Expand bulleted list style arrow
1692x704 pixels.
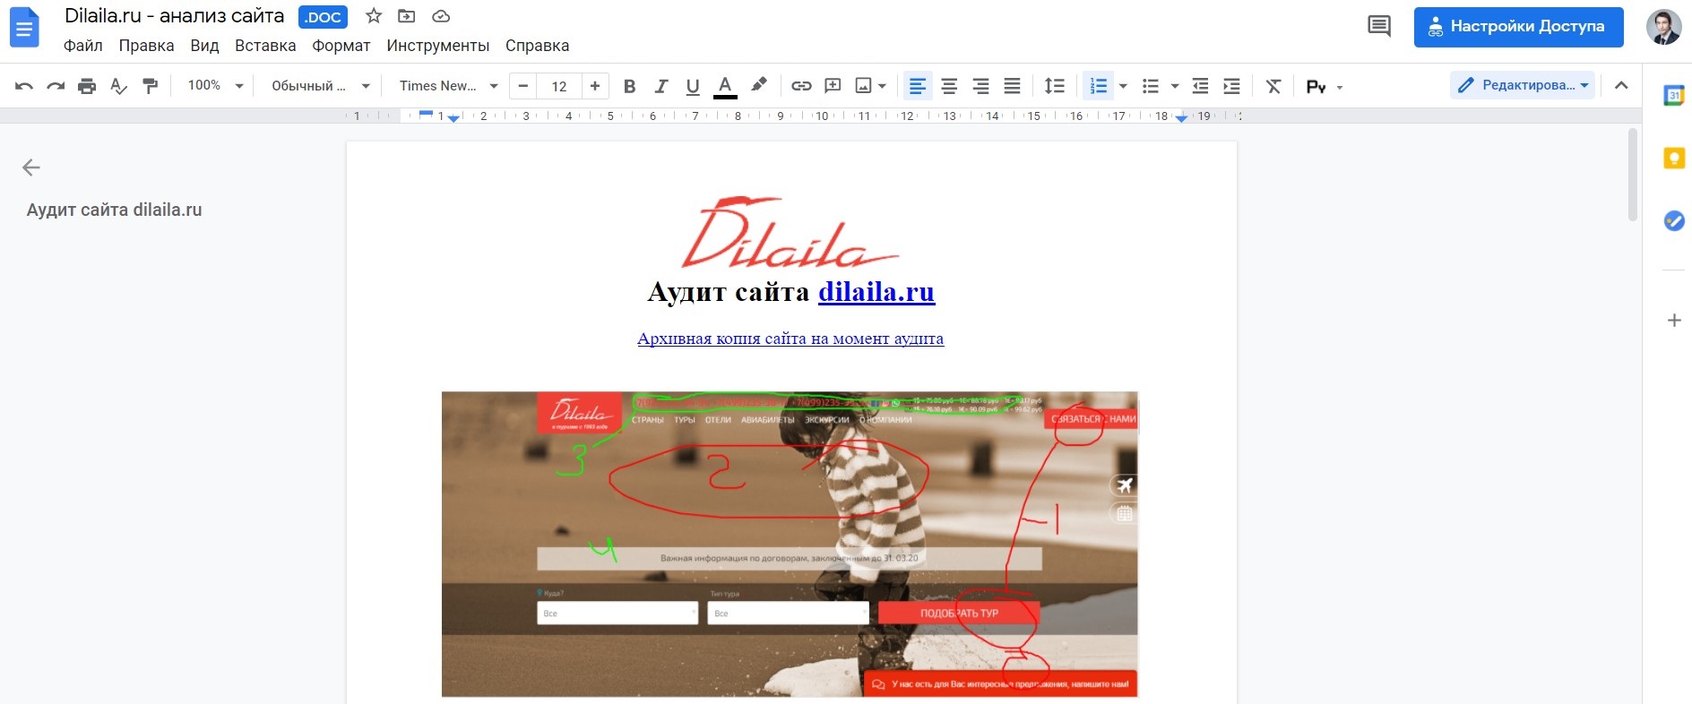[x=1175, y=87]
